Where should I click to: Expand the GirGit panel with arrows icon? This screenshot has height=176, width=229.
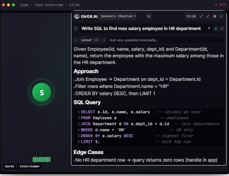coord(201,16)
